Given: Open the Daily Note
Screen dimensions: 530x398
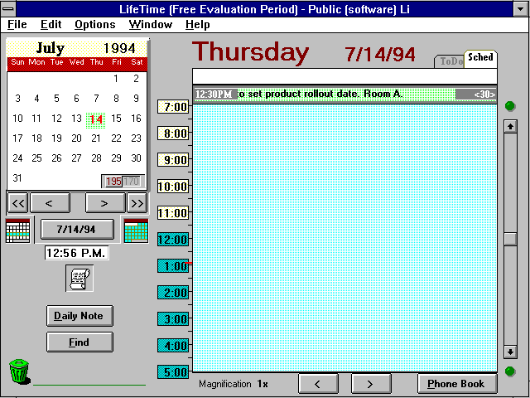Looking at the screenshot, I should pos(79,316).
